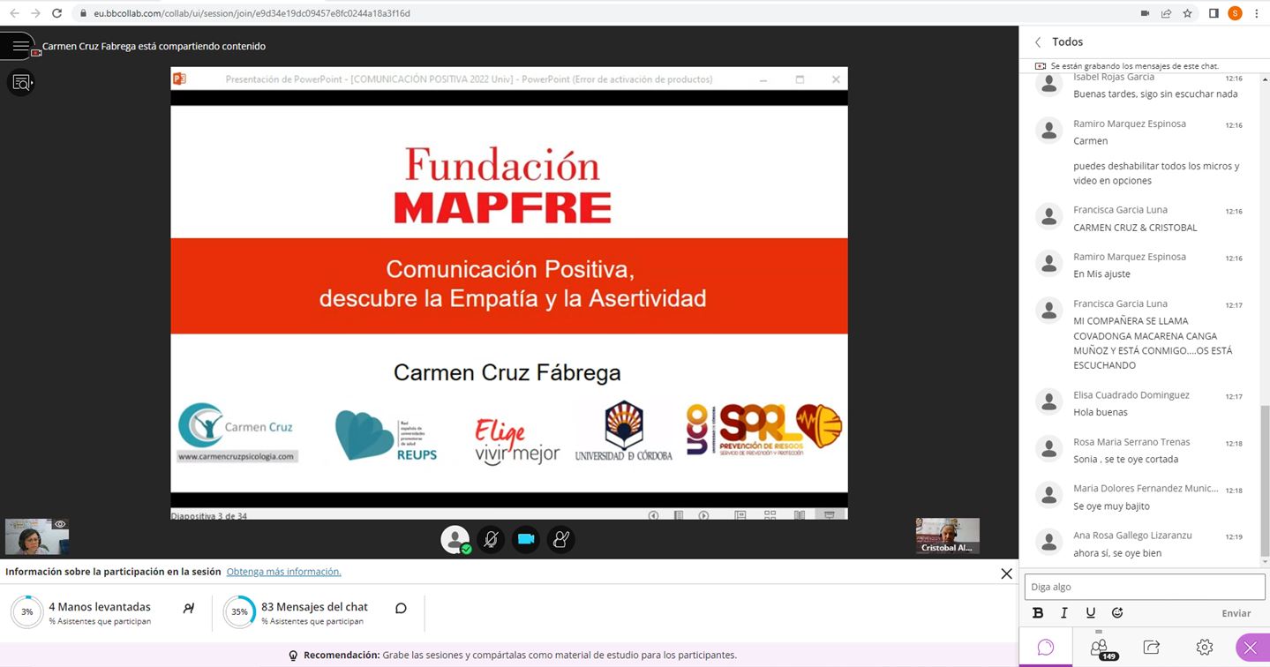Image resolution: width=1270 pixels, height=667 pixels.
Task: Click the 3% raised-hands progress ring
Action: tap(27, 611)
